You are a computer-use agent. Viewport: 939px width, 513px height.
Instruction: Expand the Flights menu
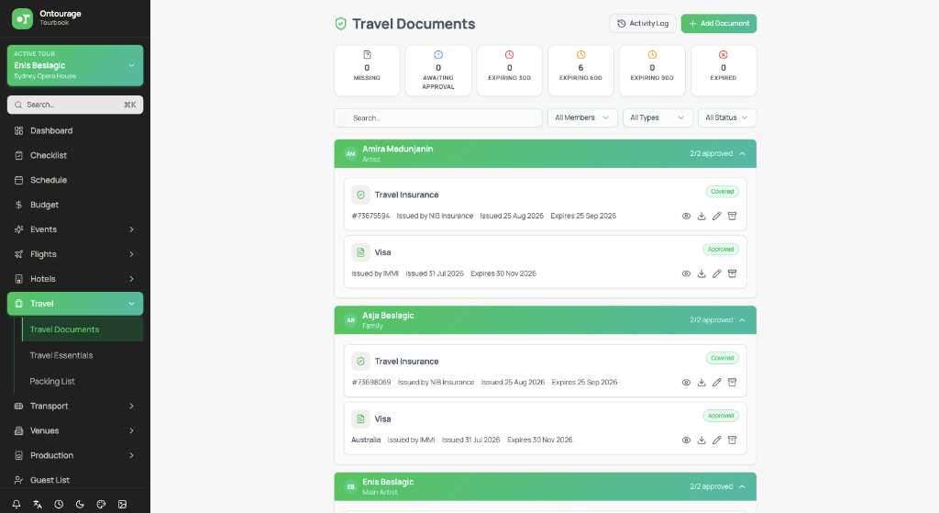click(75, 254)
